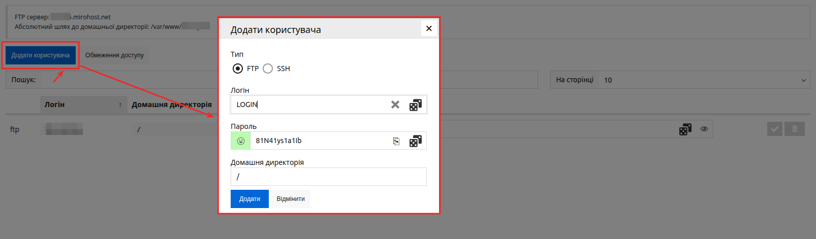Screen dimensions: 816x239
Task: Click the FTP сервер address text
Action: click(62, 17)
